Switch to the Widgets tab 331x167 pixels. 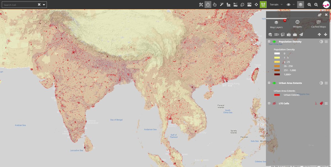pyautogui.click(x=297, y=24)
